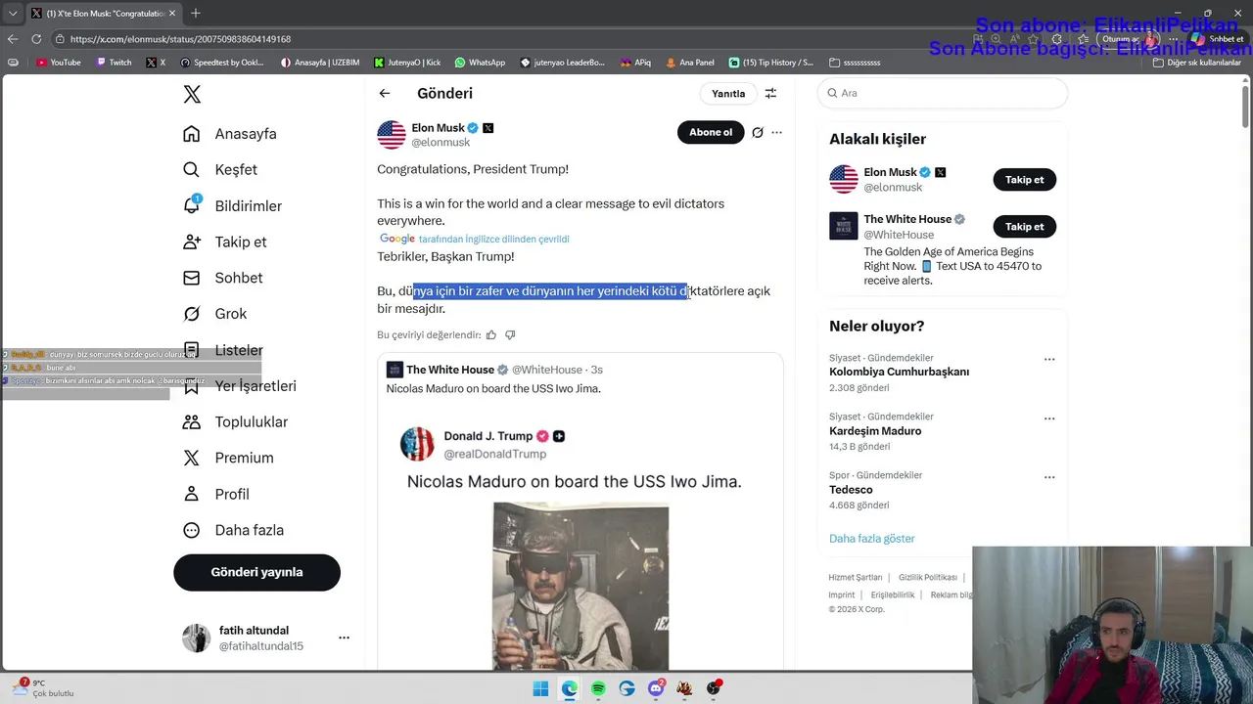Open a new browser tab
This screenshot has height=704, width=1253.
click(196, 14)
